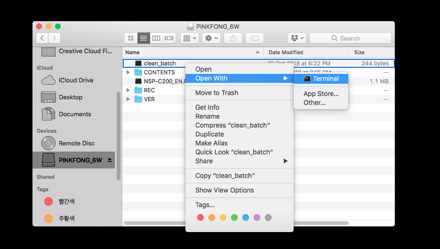Open the Share submenu

pyautogui.click(x=240, y=161)
